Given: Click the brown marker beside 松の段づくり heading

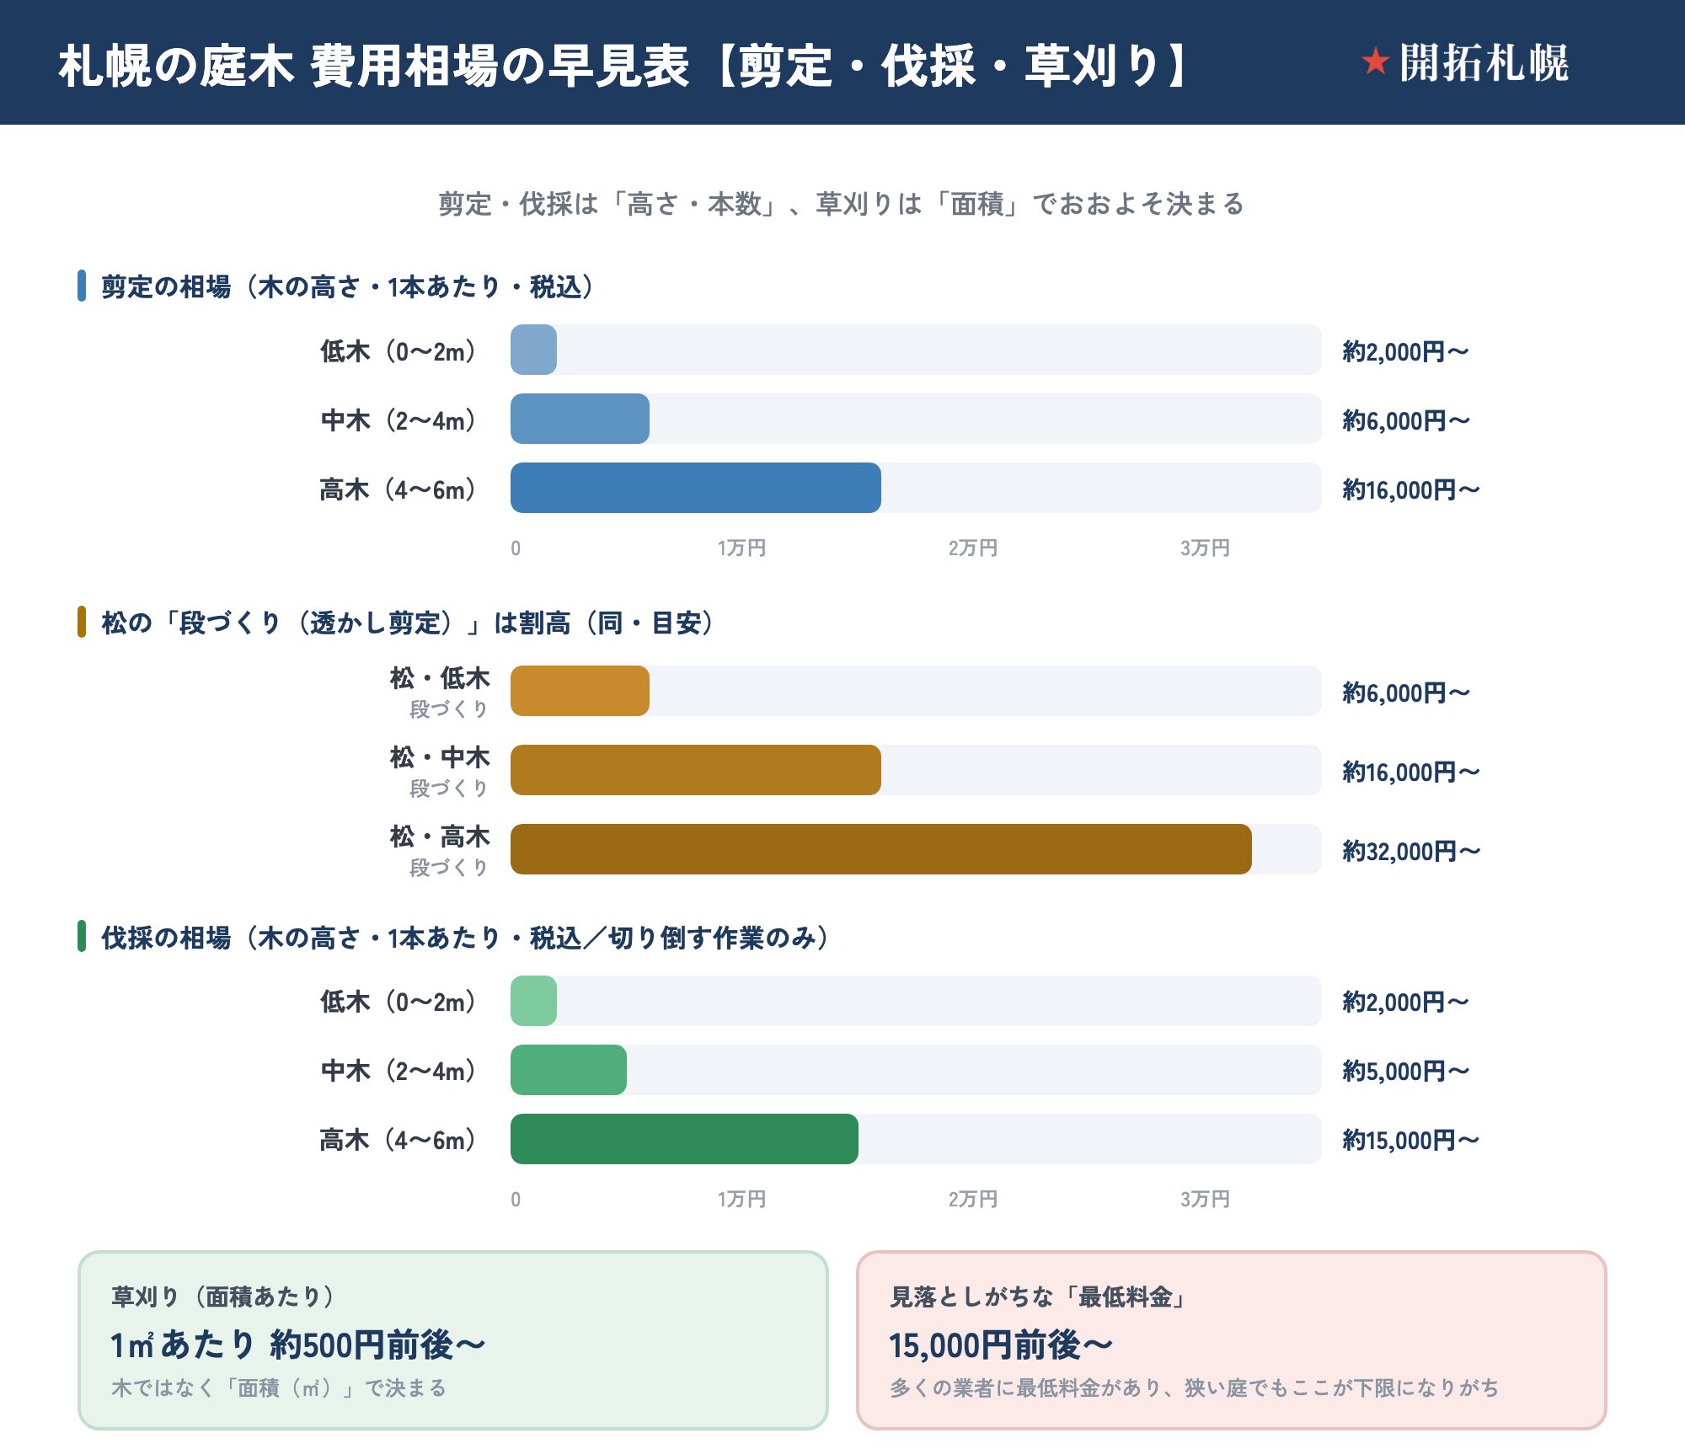Looking at the screenshot, I should 82,622.
